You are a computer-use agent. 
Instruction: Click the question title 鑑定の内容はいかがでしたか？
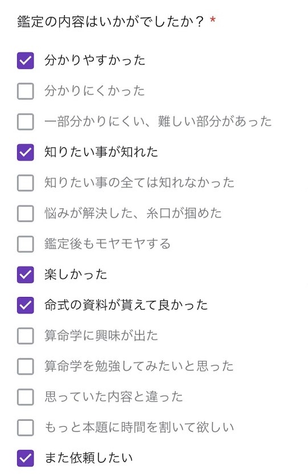(x=111, y=22)
